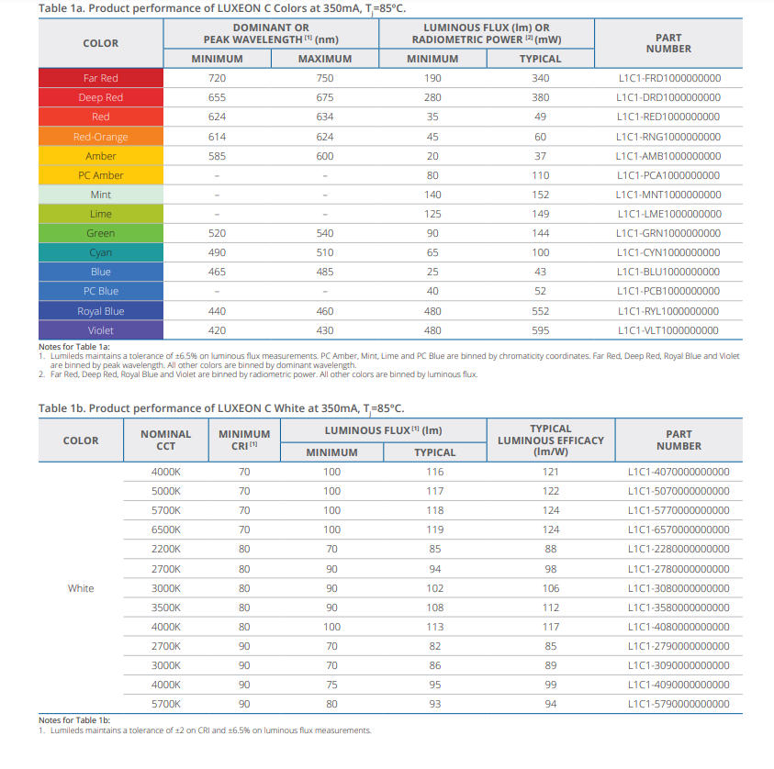
Task: Click Royal Blue typical power 552
Action: [x=541, y=311]
